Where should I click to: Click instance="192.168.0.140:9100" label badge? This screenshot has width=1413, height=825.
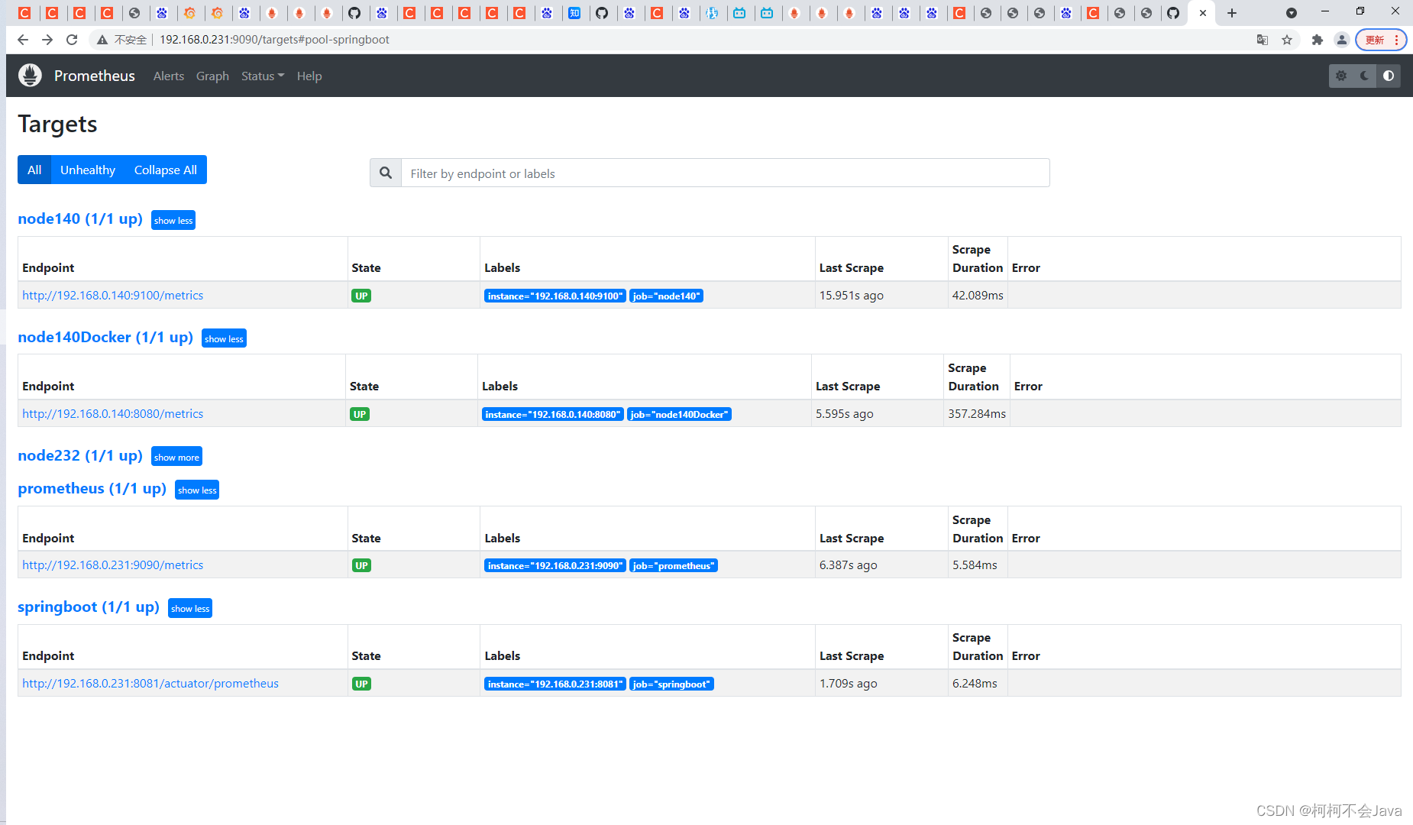pos(555,296)
